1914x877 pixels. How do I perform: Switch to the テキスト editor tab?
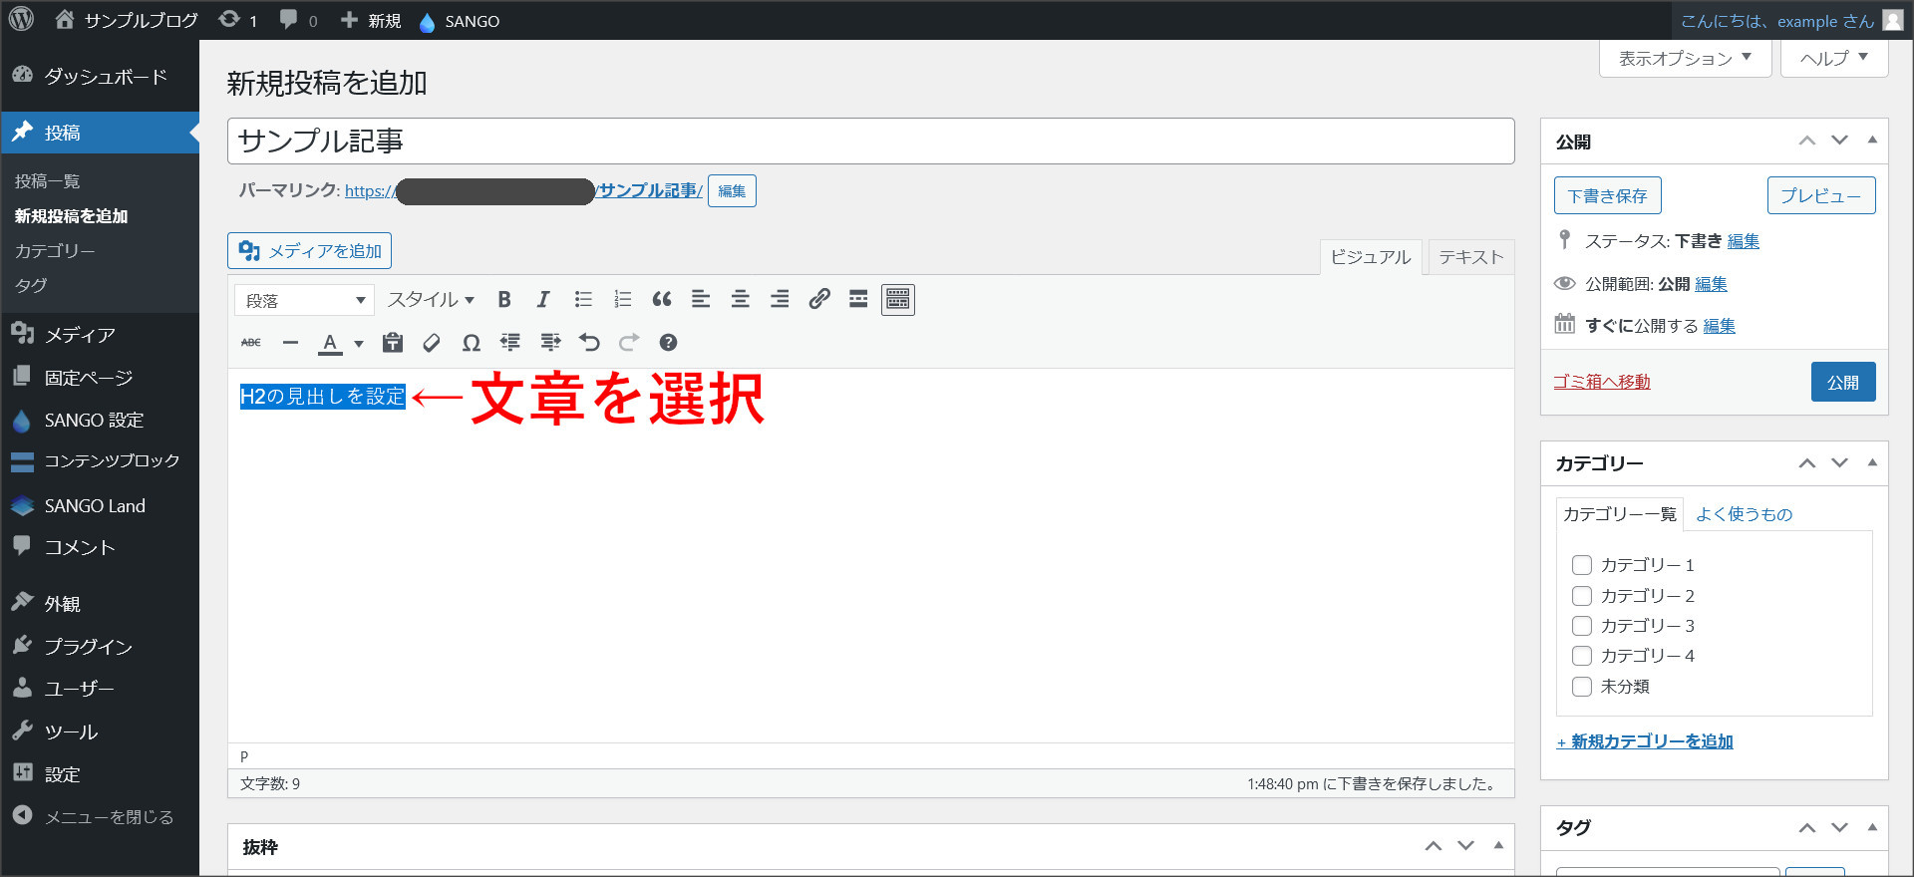pos(1470,257)
